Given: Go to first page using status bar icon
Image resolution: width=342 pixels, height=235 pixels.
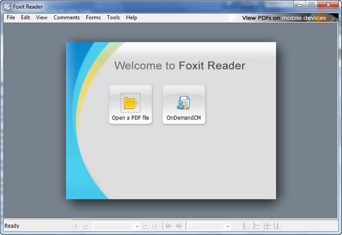Looking at the screenshot, I should (76, 226).
